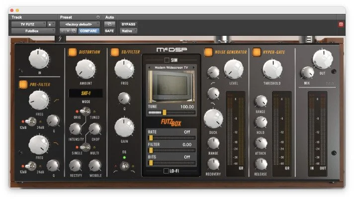Screen dimensions: 354x199
Task: Click the TUNE value 100.00
Action: pos(187,106)
